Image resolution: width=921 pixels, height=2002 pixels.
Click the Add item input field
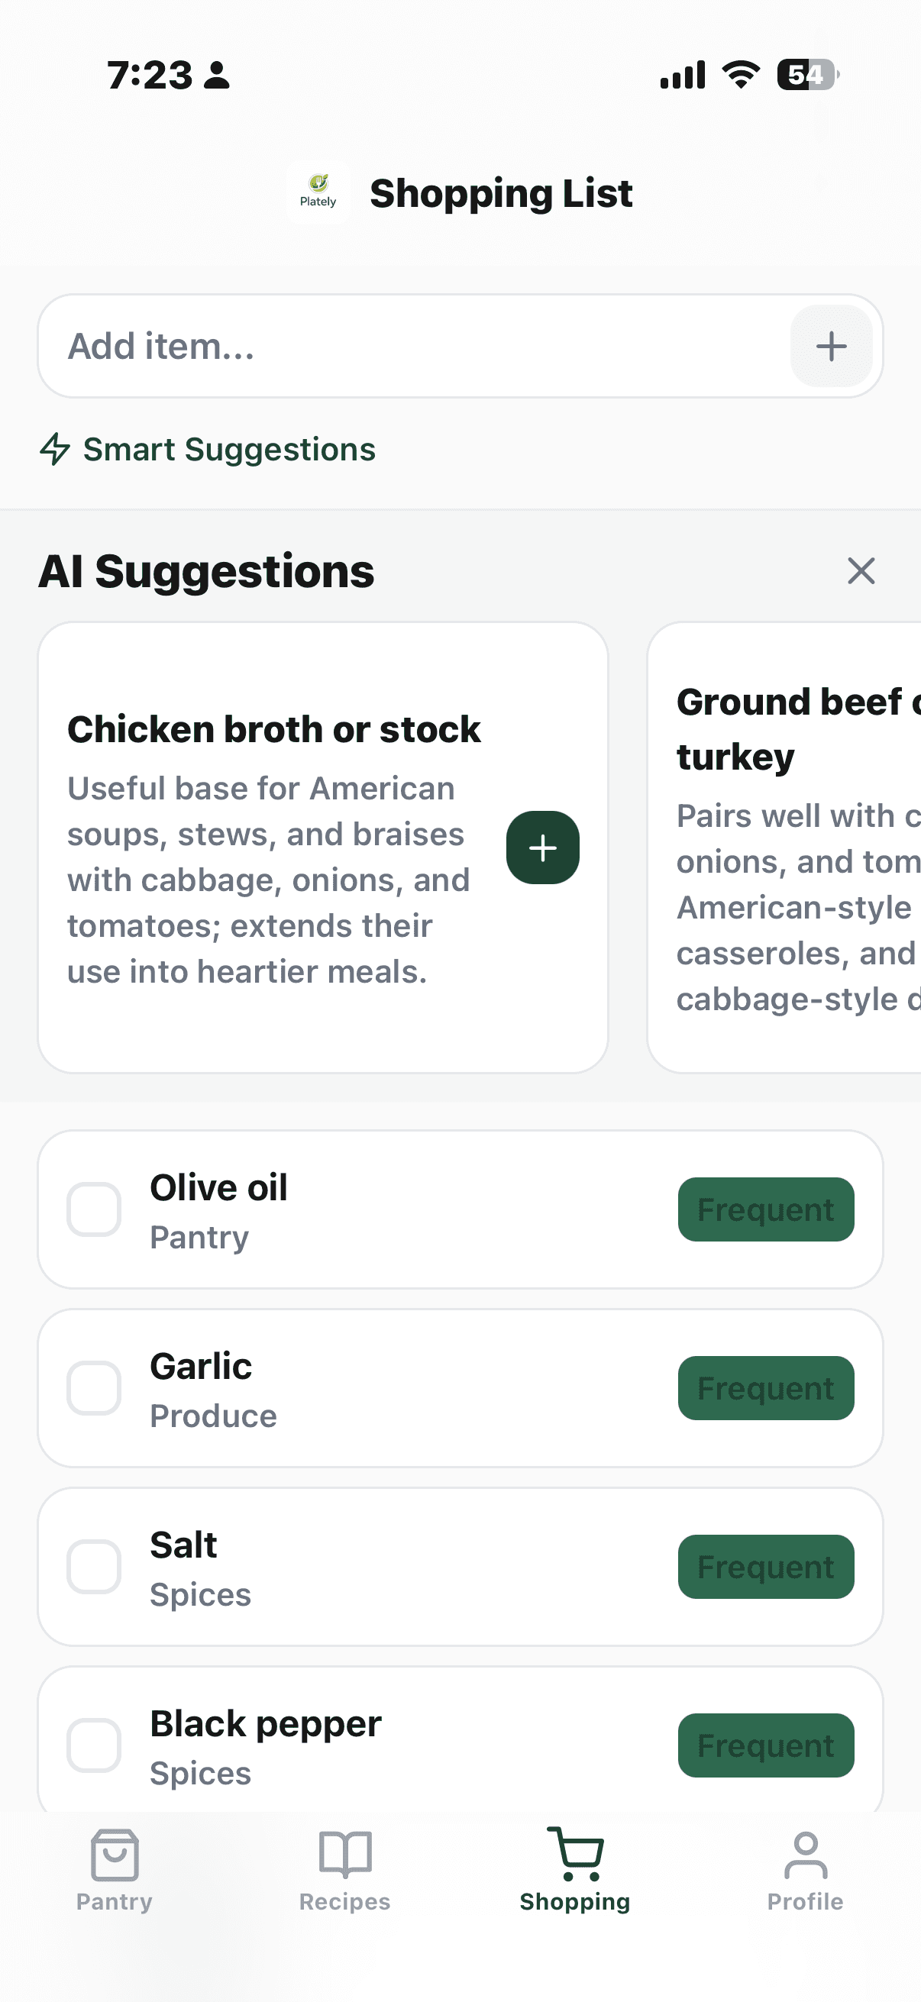[x=389, y=346]
